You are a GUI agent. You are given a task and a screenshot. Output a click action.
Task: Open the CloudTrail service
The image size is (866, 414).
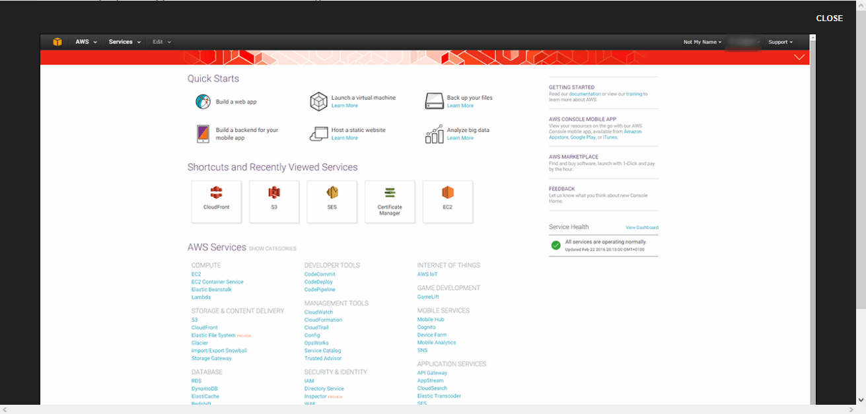pos(316,328)
